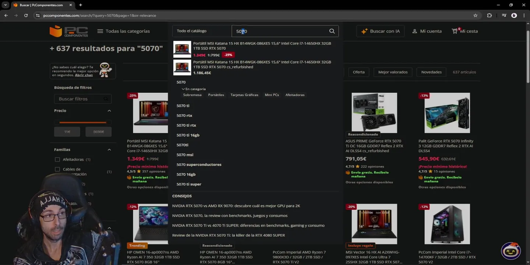Click the PcComponentes logo
This screenshot has width=530, height=265.
tap(69, 31)
